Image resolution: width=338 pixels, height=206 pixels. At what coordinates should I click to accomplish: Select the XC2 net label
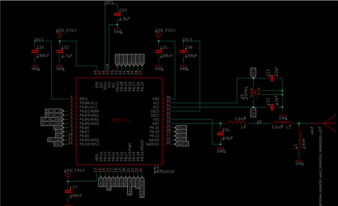253,72
